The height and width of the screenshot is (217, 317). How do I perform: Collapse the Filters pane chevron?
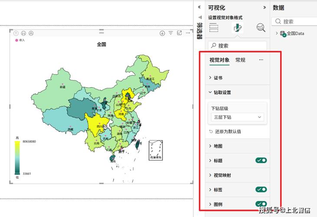click(199, 7)
